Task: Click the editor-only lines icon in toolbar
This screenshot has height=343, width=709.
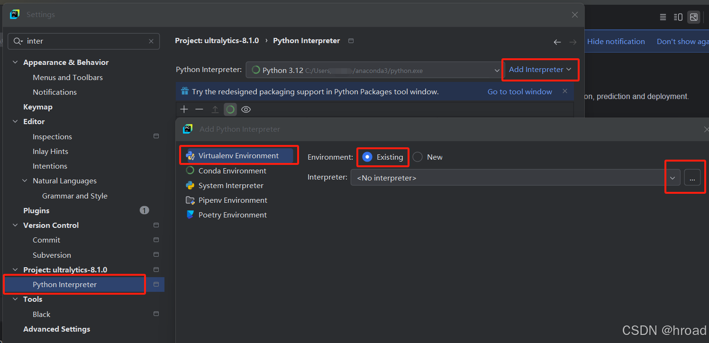Action: (663, 17)
